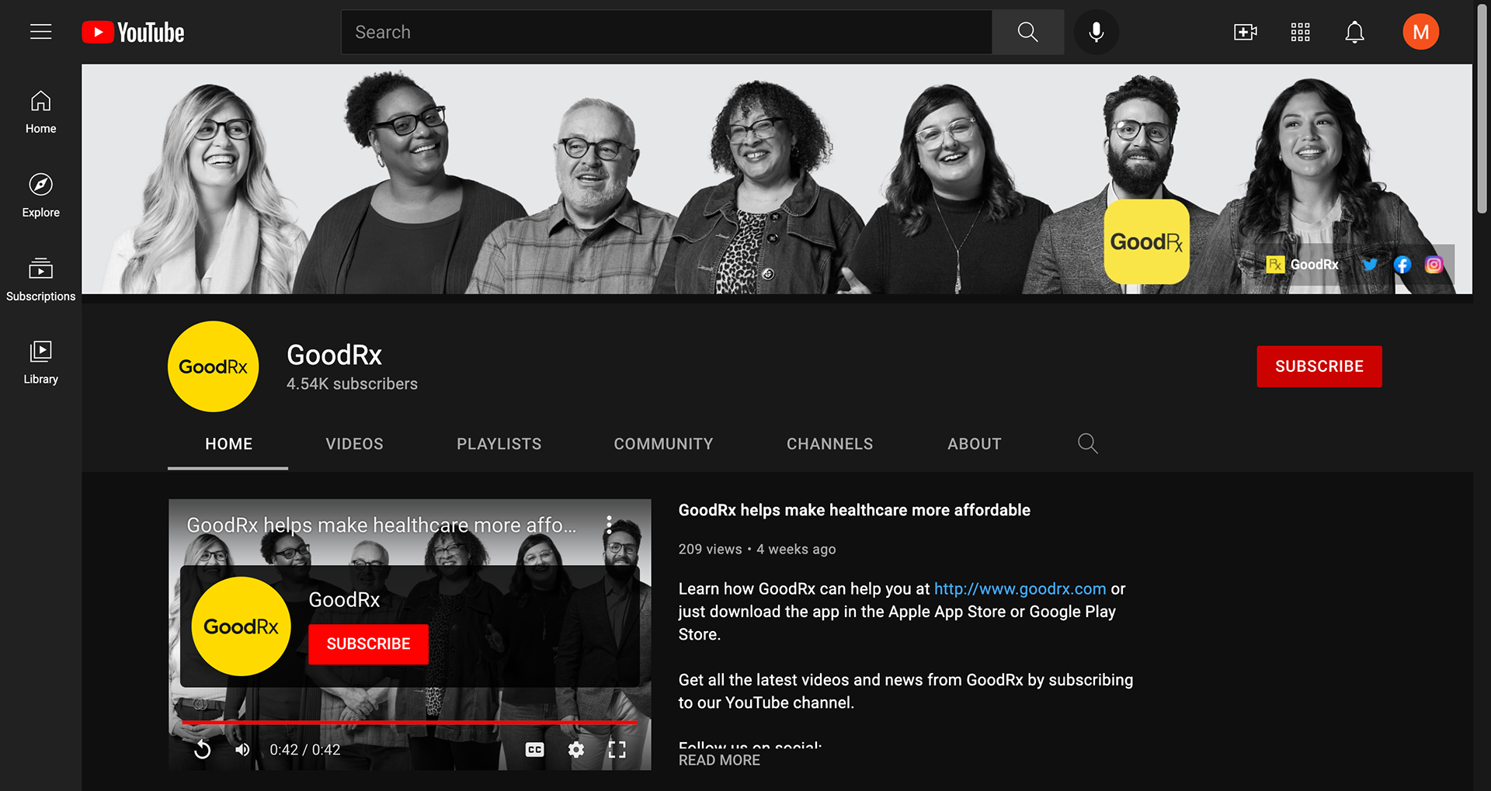1491x791 pixels.
Task: Click the page scrollbar
Action: (1482, 109)
